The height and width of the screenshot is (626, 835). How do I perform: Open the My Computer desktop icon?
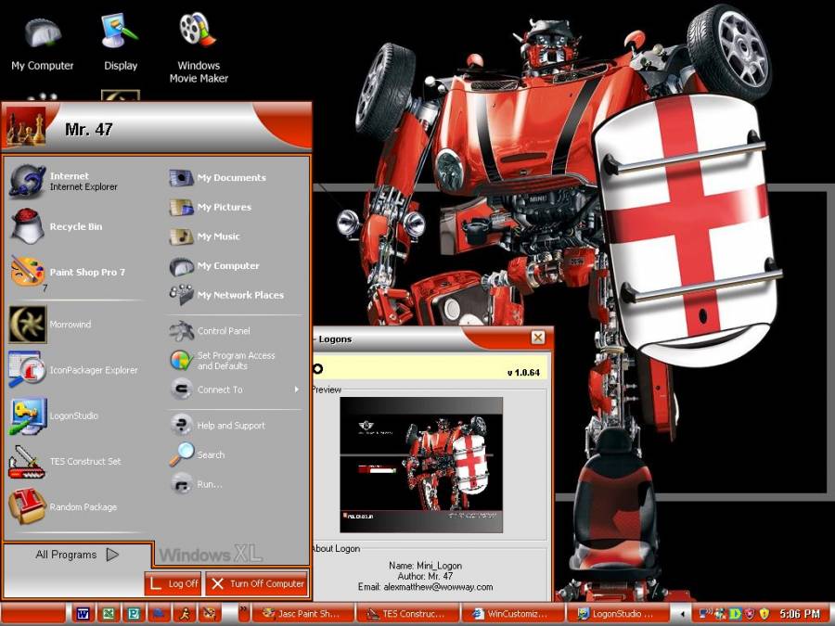(43, 44)
